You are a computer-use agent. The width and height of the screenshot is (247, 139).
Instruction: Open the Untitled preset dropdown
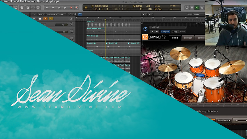point(168,27)
